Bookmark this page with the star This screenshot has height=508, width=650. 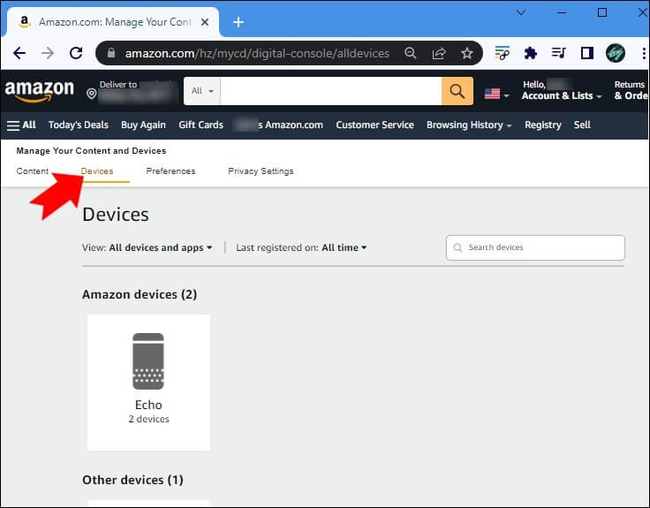click(x=467, y=53)
